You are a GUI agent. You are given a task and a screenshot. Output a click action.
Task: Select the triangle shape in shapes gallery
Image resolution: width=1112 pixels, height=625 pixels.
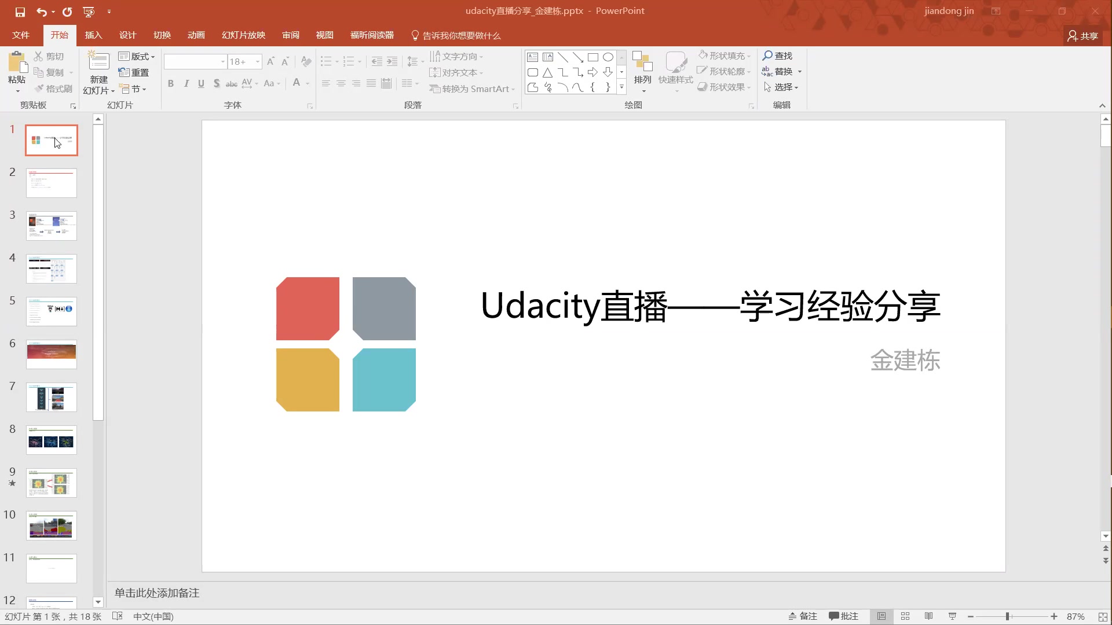click(x=547, y=72)
